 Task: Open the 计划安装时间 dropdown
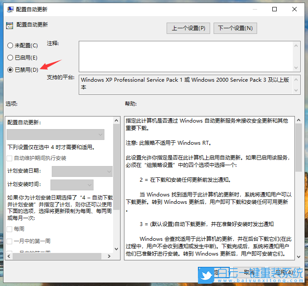pos(72,185)
